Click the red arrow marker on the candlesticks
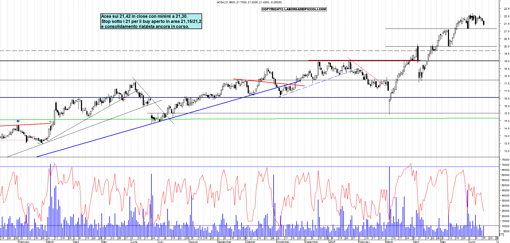The width and height of the screenshot is (510, 243). coord(124,100)
